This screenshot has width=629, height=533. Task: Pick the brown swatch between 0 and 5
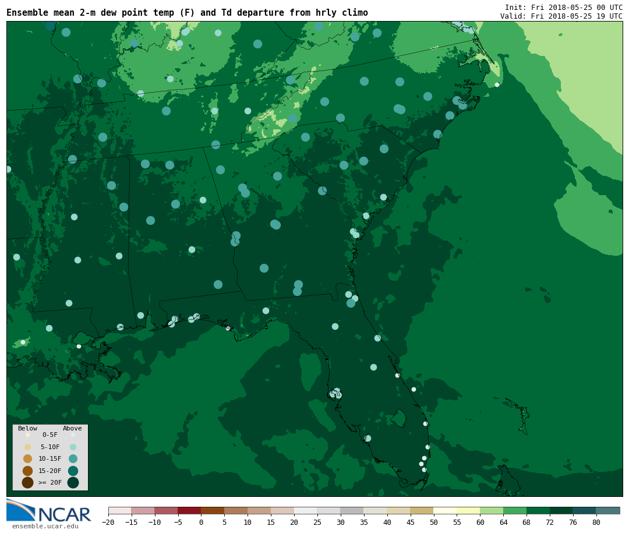(x=213, y=510)
